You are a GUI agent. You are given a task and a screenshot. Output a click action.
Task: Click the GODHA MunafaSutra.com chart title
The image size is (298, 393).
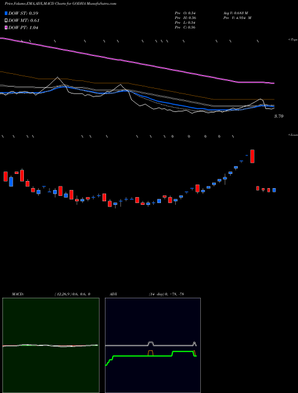(60, 4)
